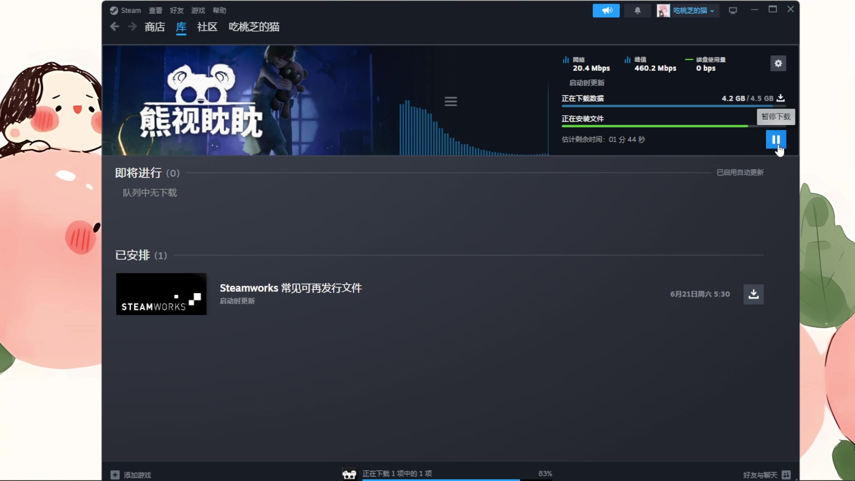Click the 网络 speed statistic
The image size is (855, 481).
(586, 64)
